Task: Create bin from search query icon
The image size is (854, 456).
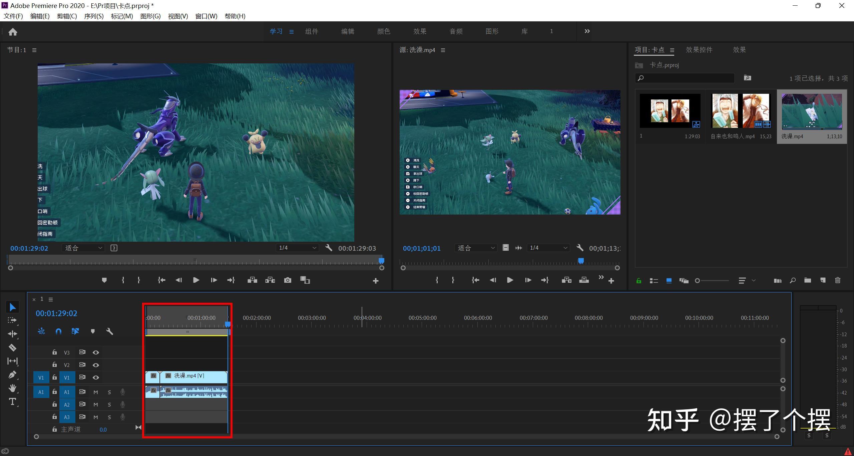Action: (748, 78)
